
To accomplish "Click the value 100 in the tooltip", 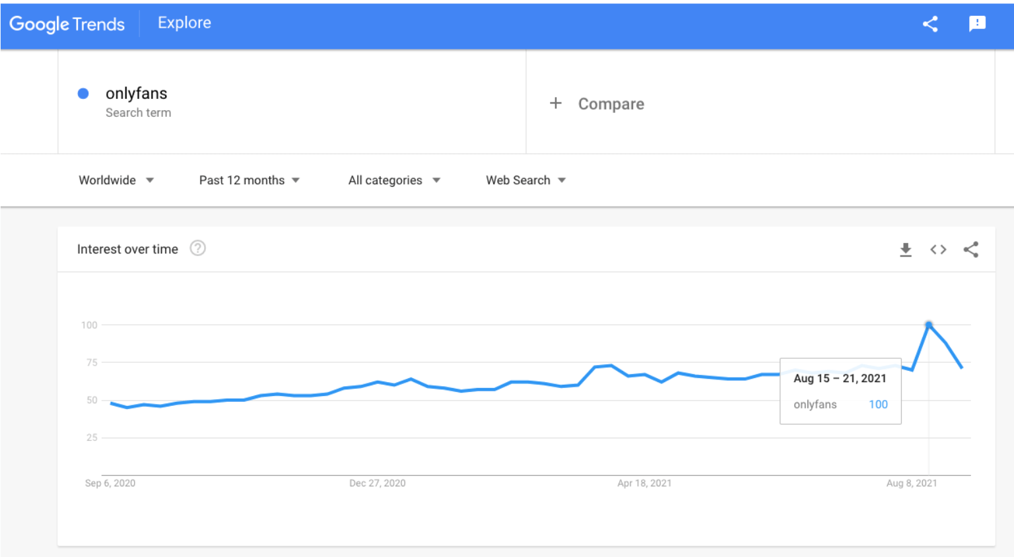I will [x=878, y=404].
